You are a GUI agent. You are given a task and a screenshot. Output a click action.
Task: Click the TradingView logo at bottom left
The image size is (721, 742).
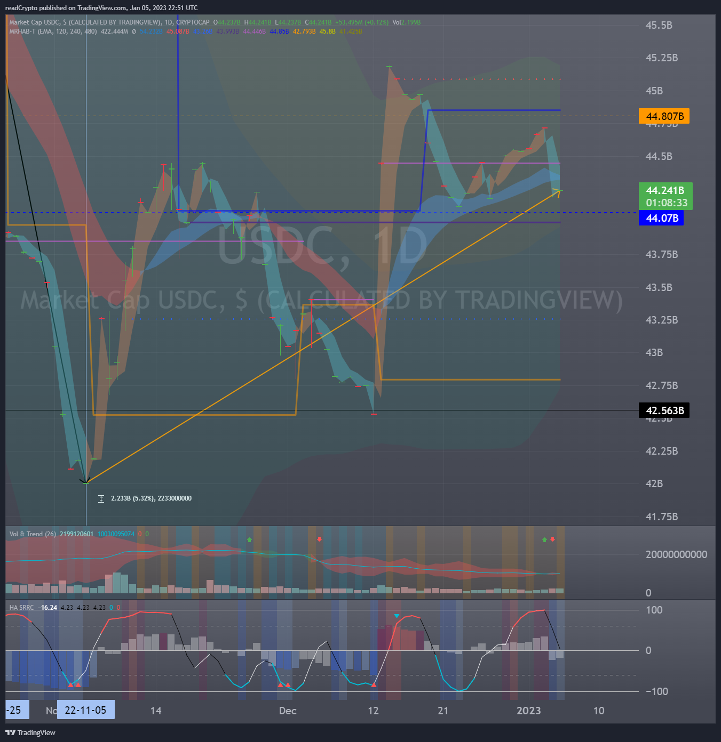point(30,732)
